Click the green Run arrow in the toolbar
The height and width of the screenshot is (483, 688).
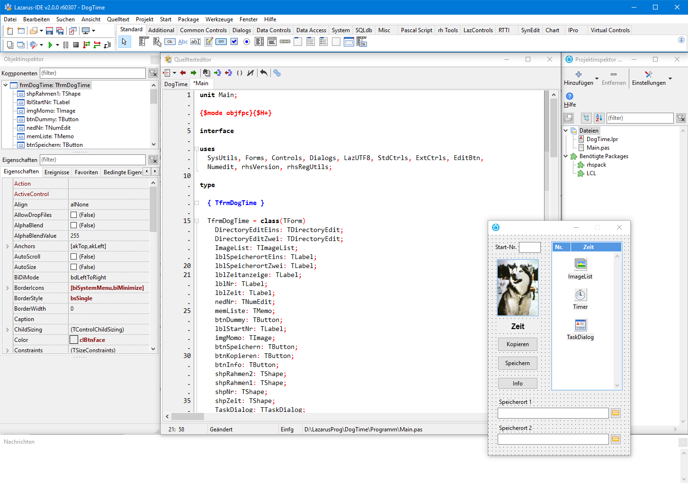50,45
